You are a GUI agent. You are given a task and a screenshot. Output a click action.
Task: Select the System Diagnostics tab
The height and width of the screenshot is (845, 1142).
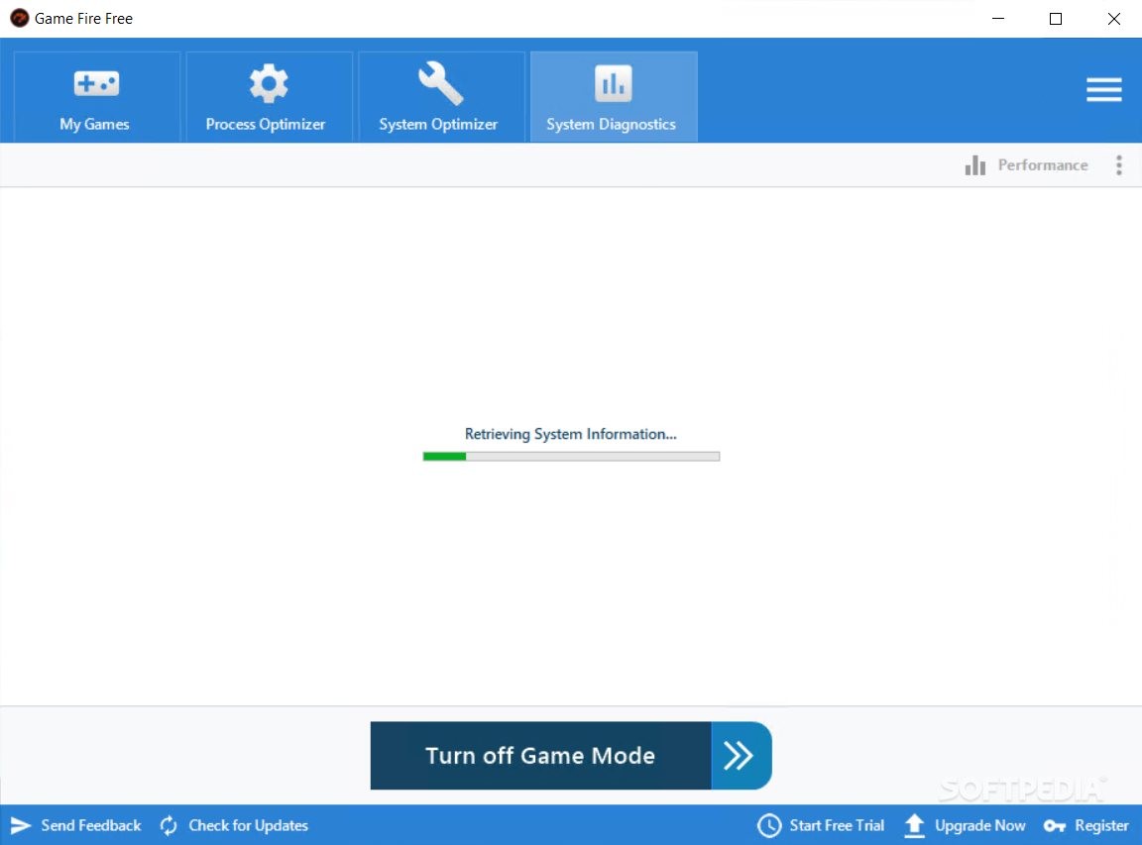[614, 97]
